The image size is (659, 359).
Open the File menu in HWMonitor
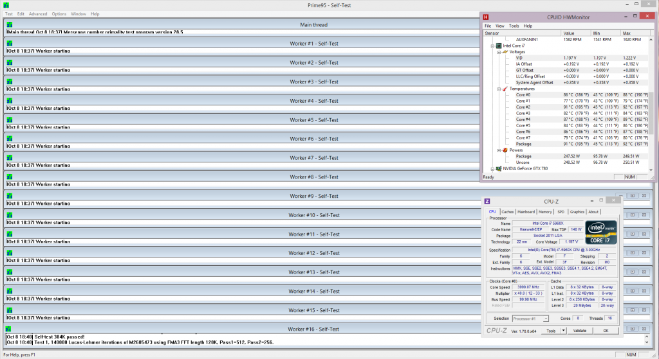click(x=488, y=26)
